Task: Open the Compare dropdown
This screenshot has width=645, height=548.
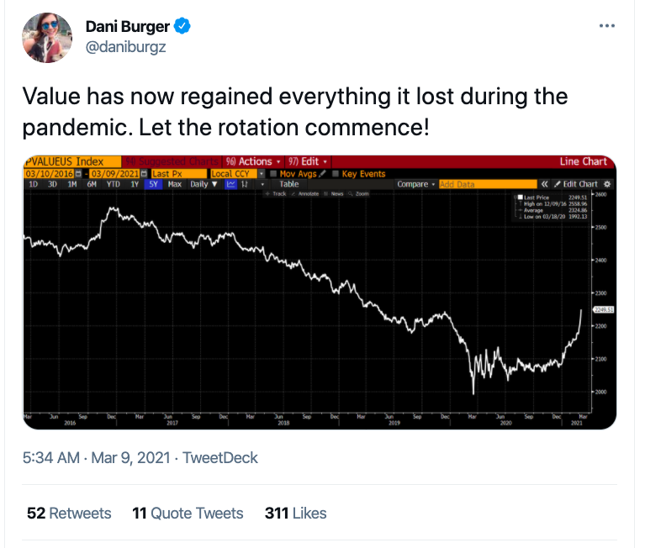Action: [x=415, y=184]
